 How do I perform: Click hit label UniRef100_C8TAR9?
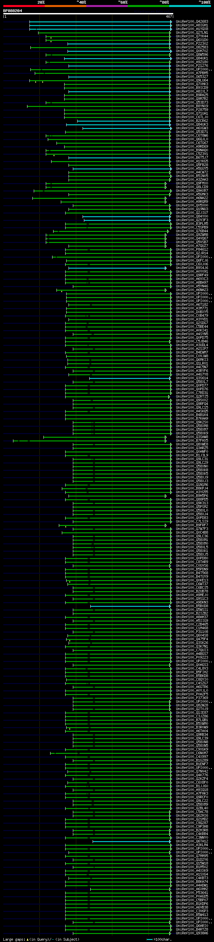pos(192,562)
